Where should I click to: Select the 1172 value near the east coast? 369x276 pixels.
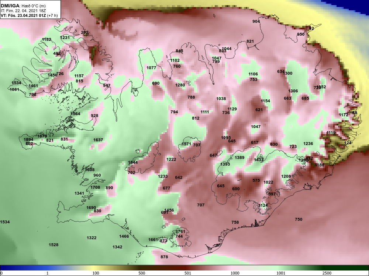click(344, 115)
